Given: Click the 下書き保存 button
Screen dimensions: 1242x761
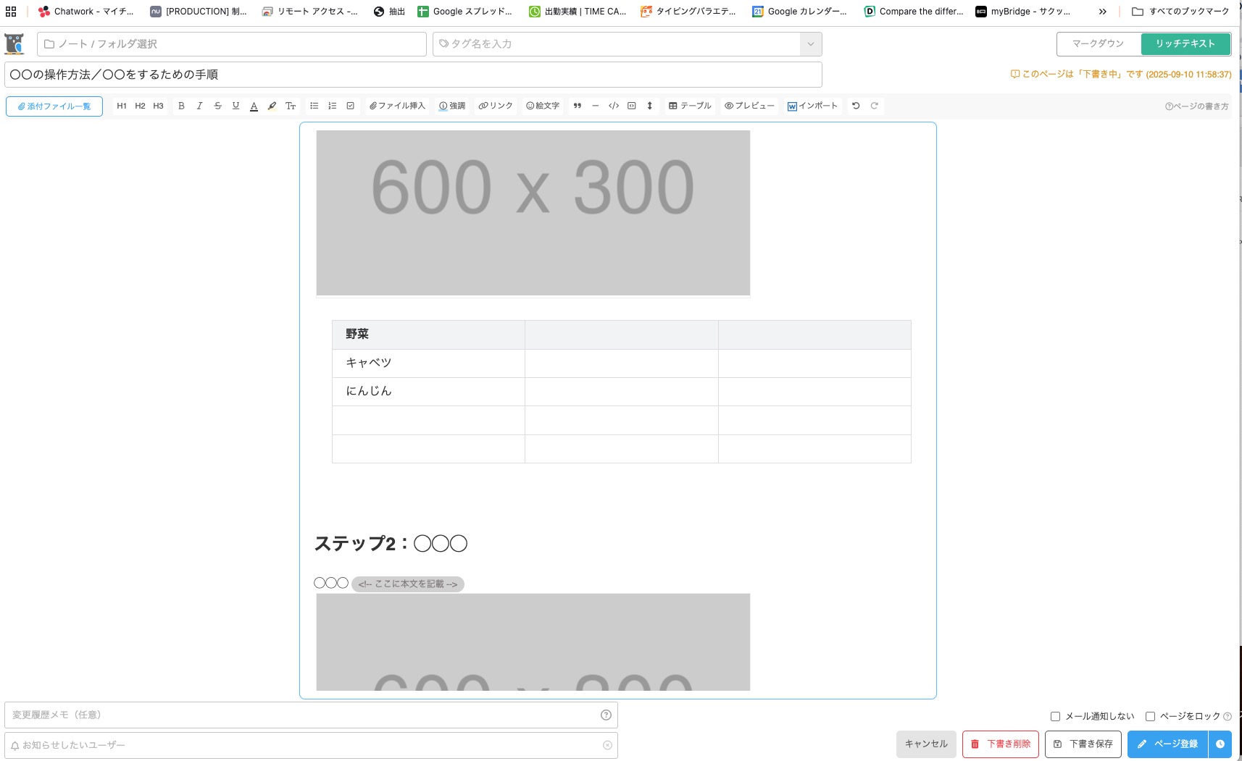Looking at the screenshot, I should click(x=1083, y=744).
